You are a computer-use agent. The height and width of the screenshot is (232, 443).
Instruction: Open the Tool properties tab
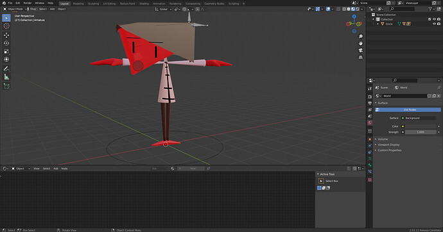[370, 88]
